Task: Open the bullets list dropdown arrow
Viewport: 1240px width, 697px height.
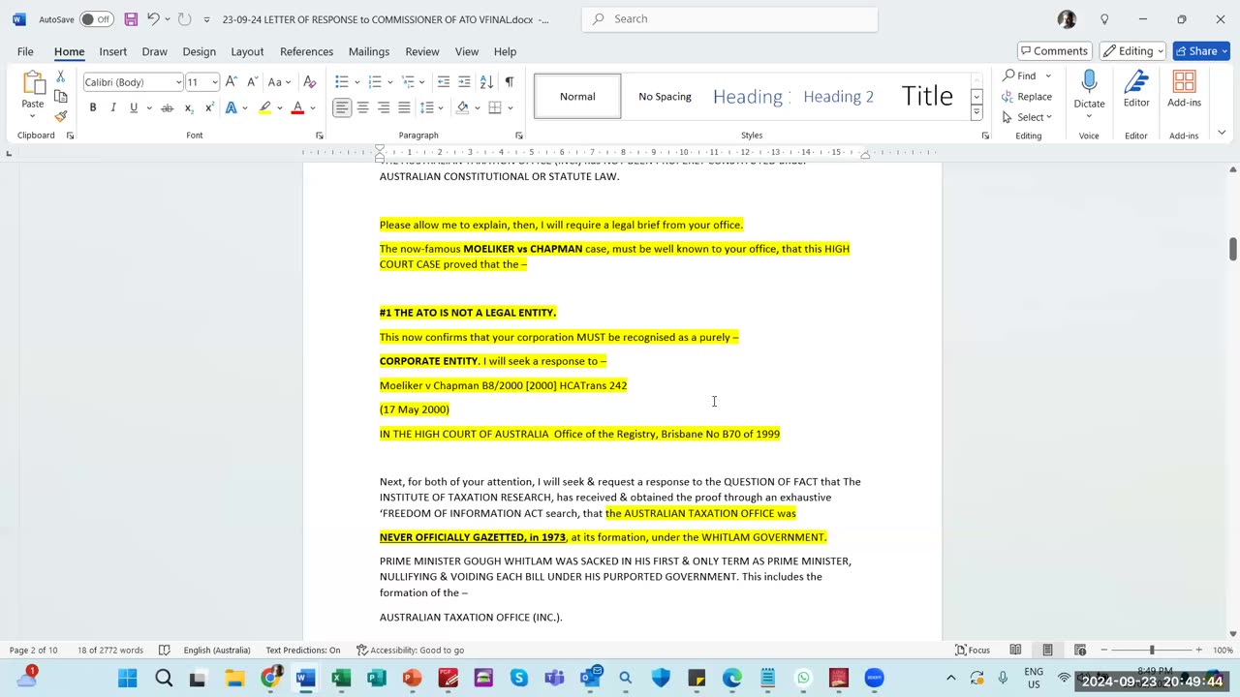Action: [357, 82]
